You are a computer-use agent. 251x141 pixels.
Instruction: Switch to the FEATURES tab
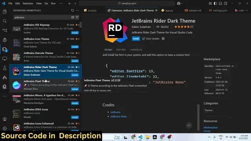(121, 50)
